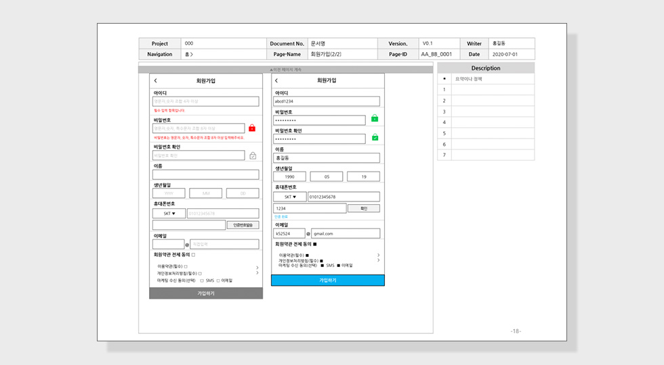Click empty verification code field left of 인증번호발송

point(189,225)
